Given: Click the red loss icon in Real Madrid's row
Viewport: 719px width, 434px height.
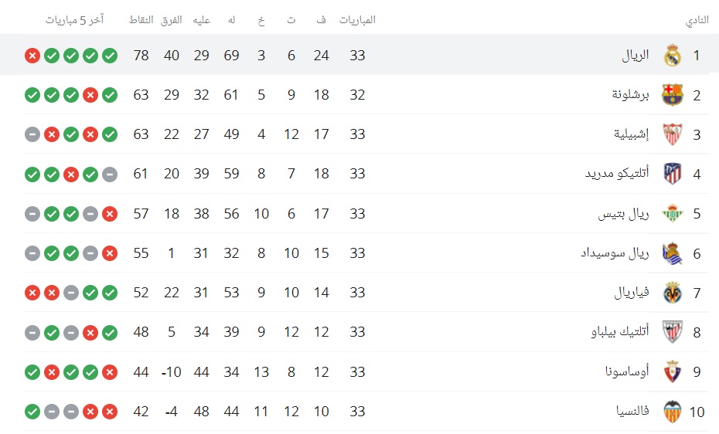Looking at the screenshot, I should tap(32, 56).
